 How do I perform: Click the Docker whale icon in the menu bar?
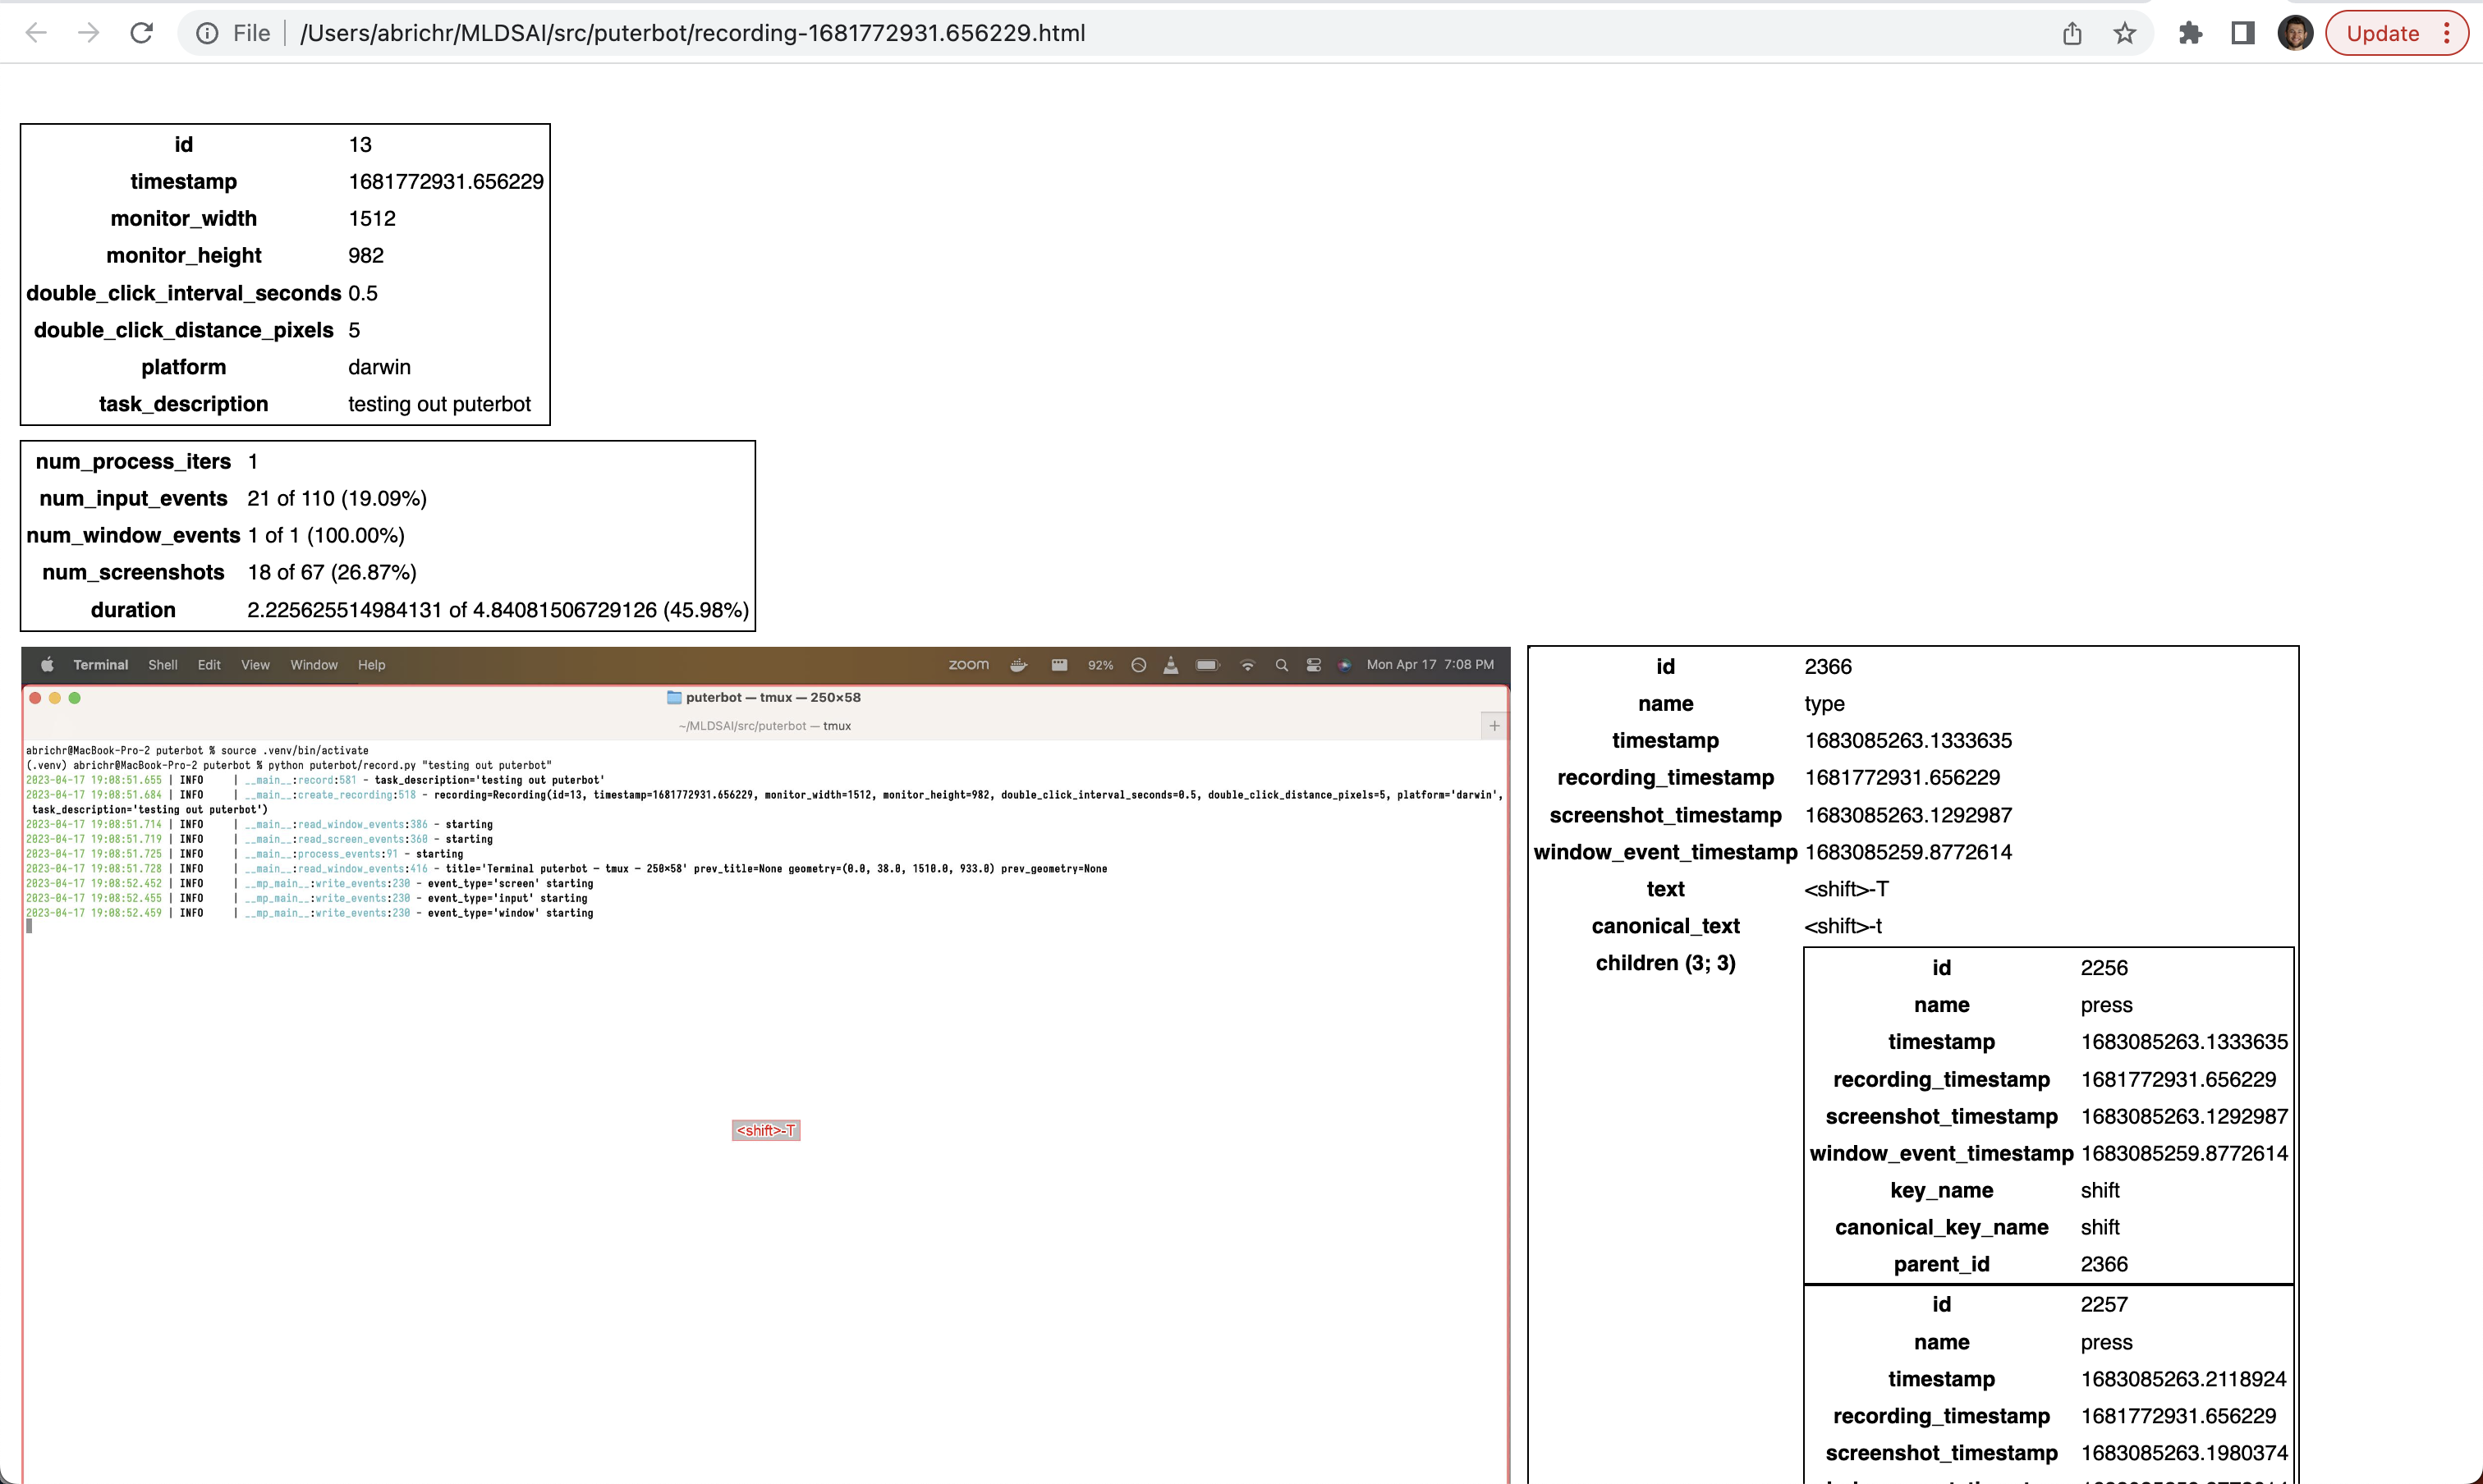click(1018, 665)
